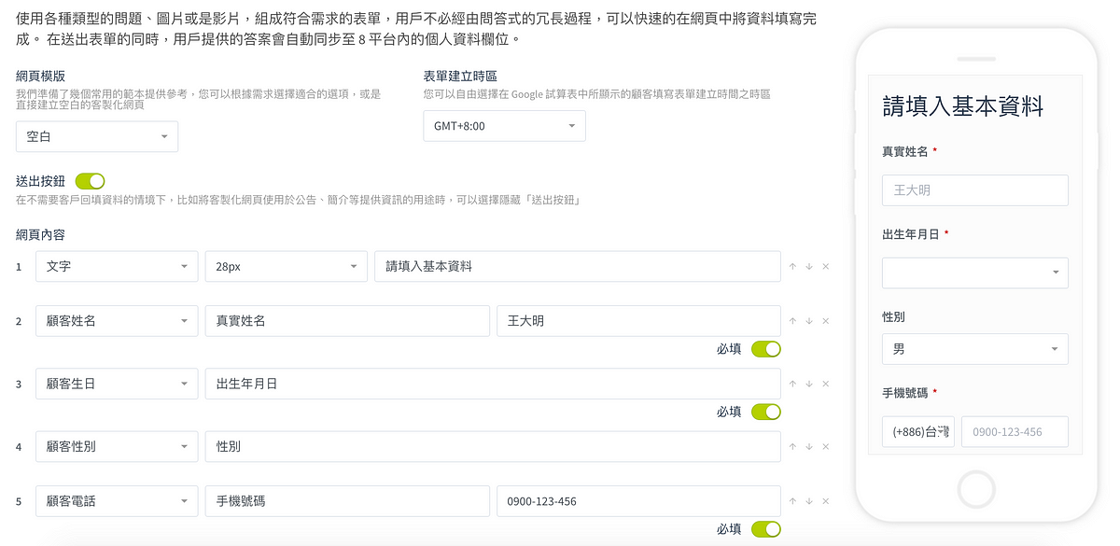1120x546 pixels.
Task: Move row 2 顧客姓名 up
Action: tap(792, 321)
